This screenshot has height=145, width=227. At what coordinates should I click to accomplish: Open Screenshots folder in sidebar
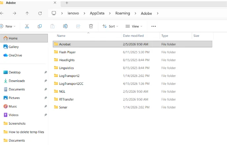(x=17, y=123)
